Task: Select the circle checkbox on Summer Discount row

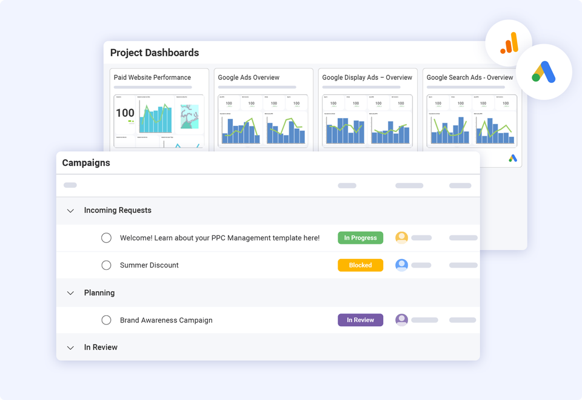Action: pos(106,265)
